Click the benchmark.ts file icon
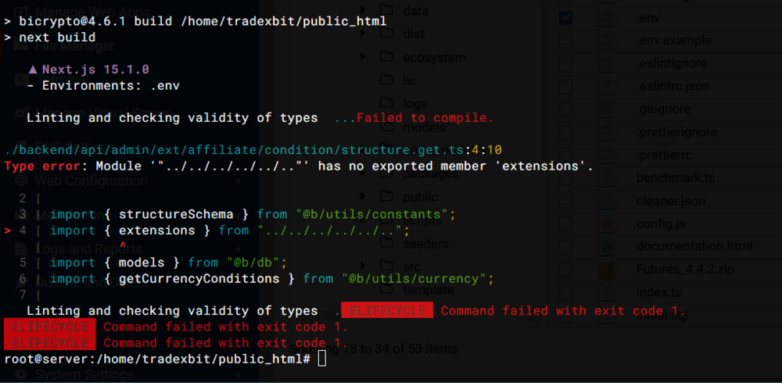The height and width of the screenshot is (383, 782). click(x=607, y=178)
